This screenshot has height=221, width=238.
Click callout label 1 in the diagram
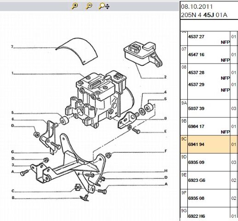(12, 73)
